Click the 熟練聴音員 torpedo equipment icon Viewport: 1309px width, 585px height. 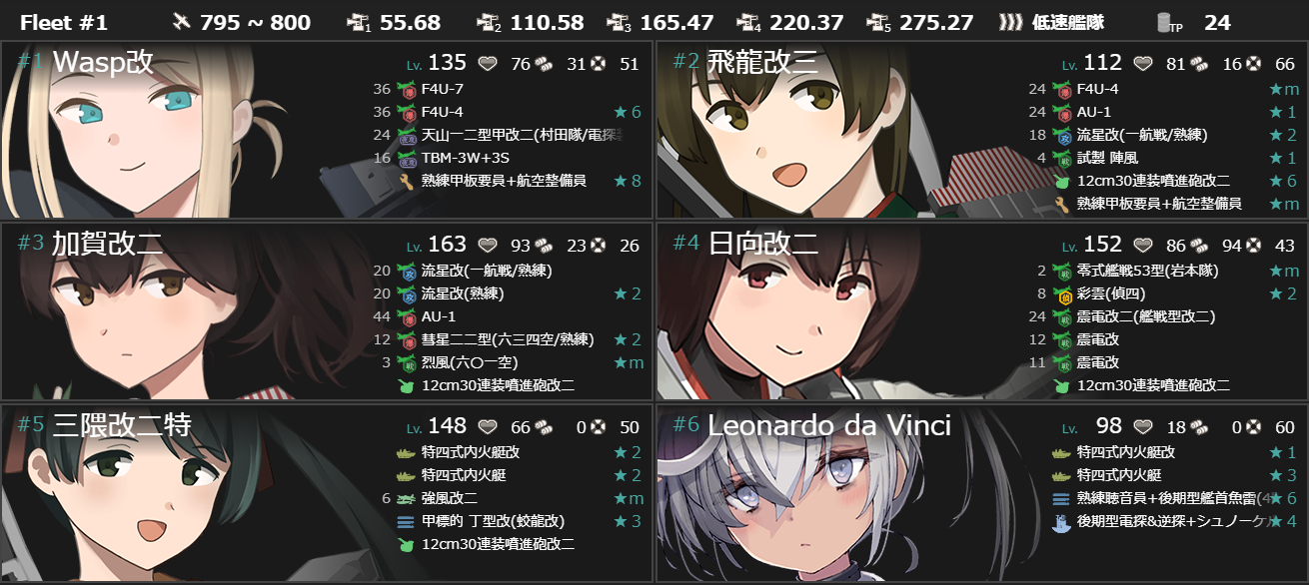[x=1061, y=498]
